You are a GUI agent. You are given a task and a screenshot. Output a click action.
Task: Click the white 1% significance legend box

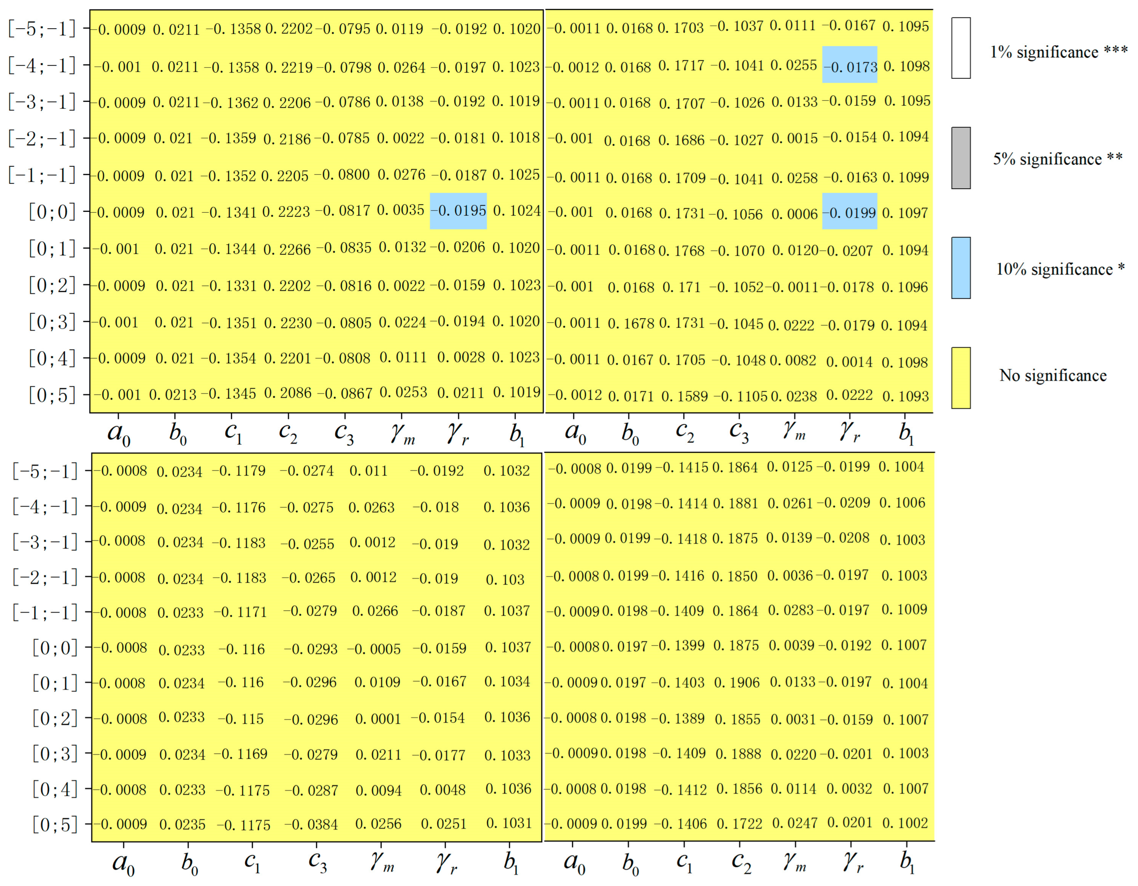(960, 48)
